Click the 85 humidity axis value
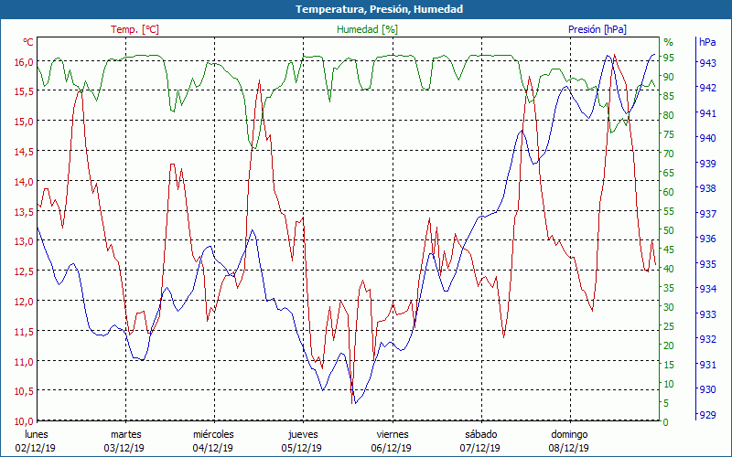 coord(669,96)
